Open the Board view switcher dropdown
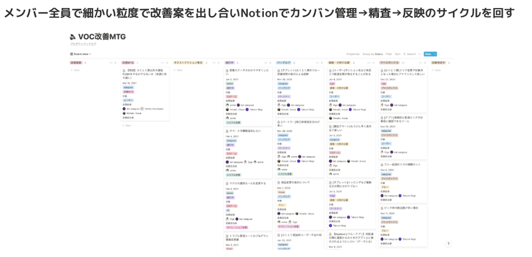The height and width of the screenshot is (257, 532). click(x=80, y=54)
